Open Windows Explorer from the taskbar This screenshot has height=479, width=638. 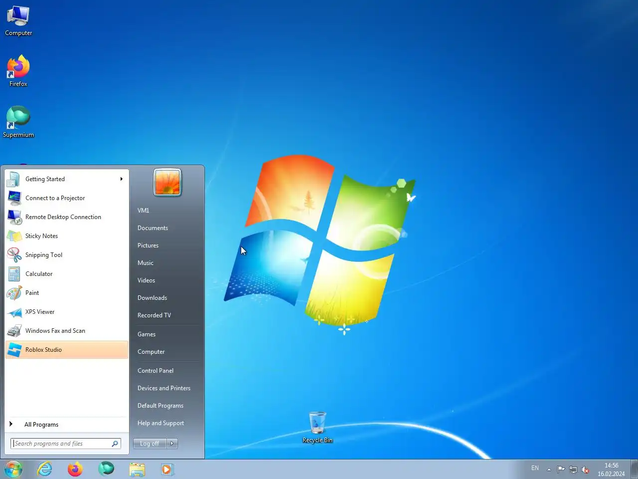137,469
